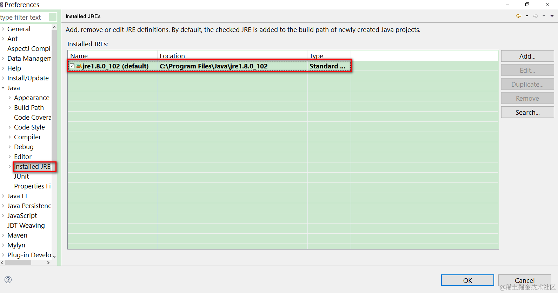Dismiss dialog with Cancel button
Viewport: 558px width, 293px height.
click(525, 280)
